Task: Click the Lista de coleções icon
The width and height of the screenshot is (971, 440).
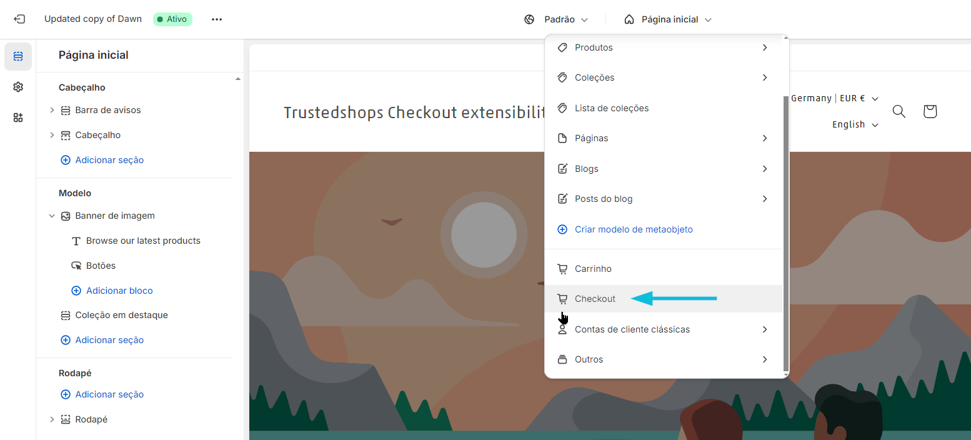Action: point(562,108)
